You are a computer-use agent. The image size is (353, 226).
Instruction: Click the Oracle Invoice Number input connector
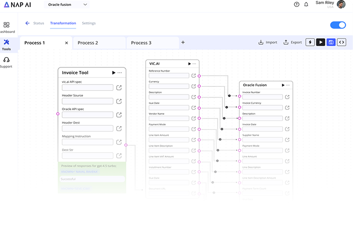240,96
